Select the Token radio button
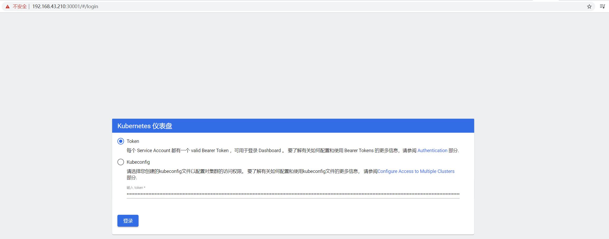Screen dimensions: 609x239 121,141
